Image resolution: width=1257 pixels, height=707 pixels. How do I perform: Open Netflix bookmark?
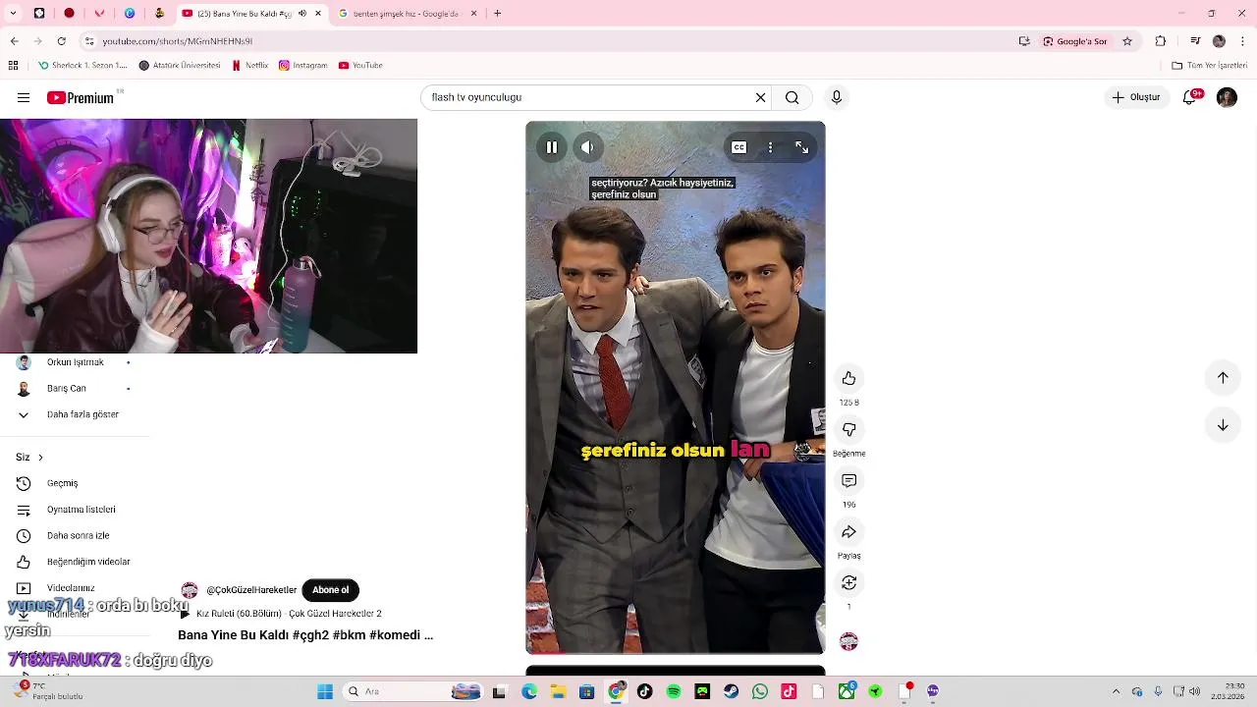(249, 66)
